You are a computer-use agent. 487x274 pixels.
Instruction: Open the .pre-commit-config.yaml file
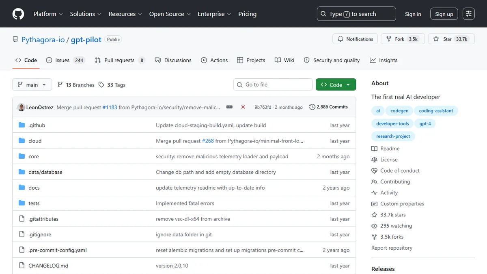click(x=58, y=250)
